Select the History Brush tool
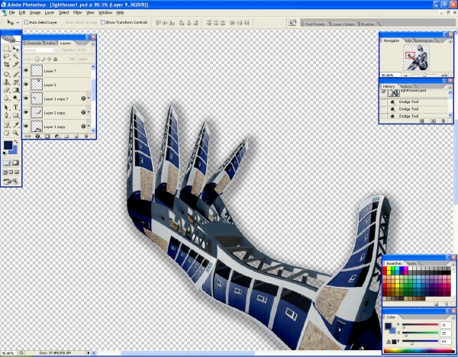 click(16, 82)
